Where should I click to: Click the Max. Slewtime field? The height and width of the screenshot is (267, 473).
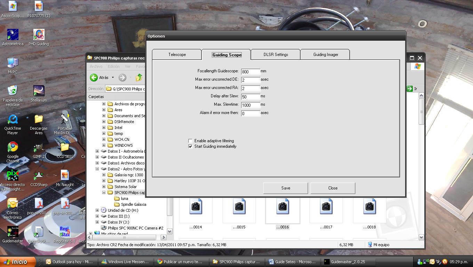pyautogui.click(x=250, y=105)
